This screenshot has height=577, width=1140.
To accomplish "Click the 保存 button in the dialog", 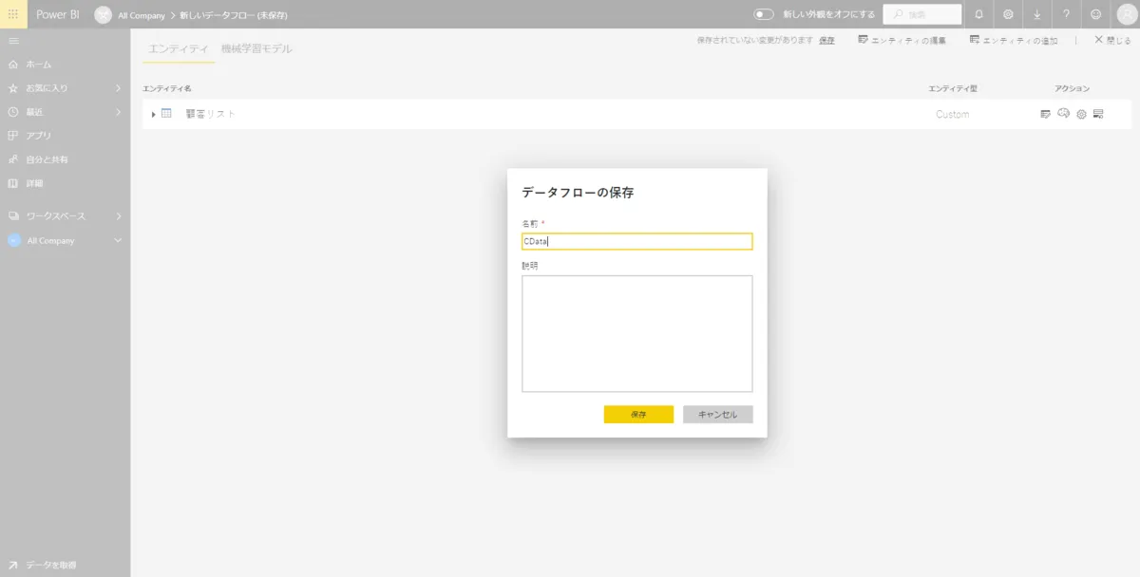I will 637,414.
